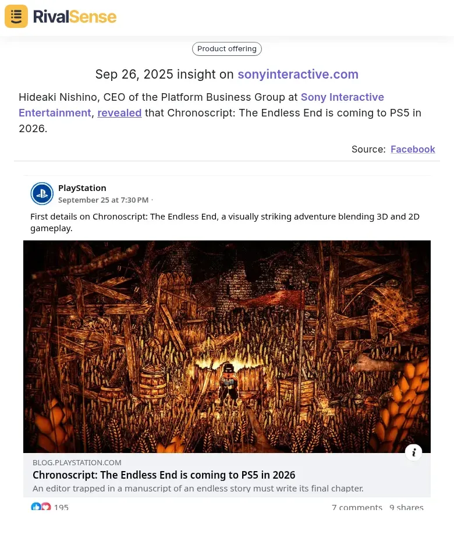The image size is (454, 559).
Task: Open the RivalSense wordmark home link
Action: (x=75, y=17)
